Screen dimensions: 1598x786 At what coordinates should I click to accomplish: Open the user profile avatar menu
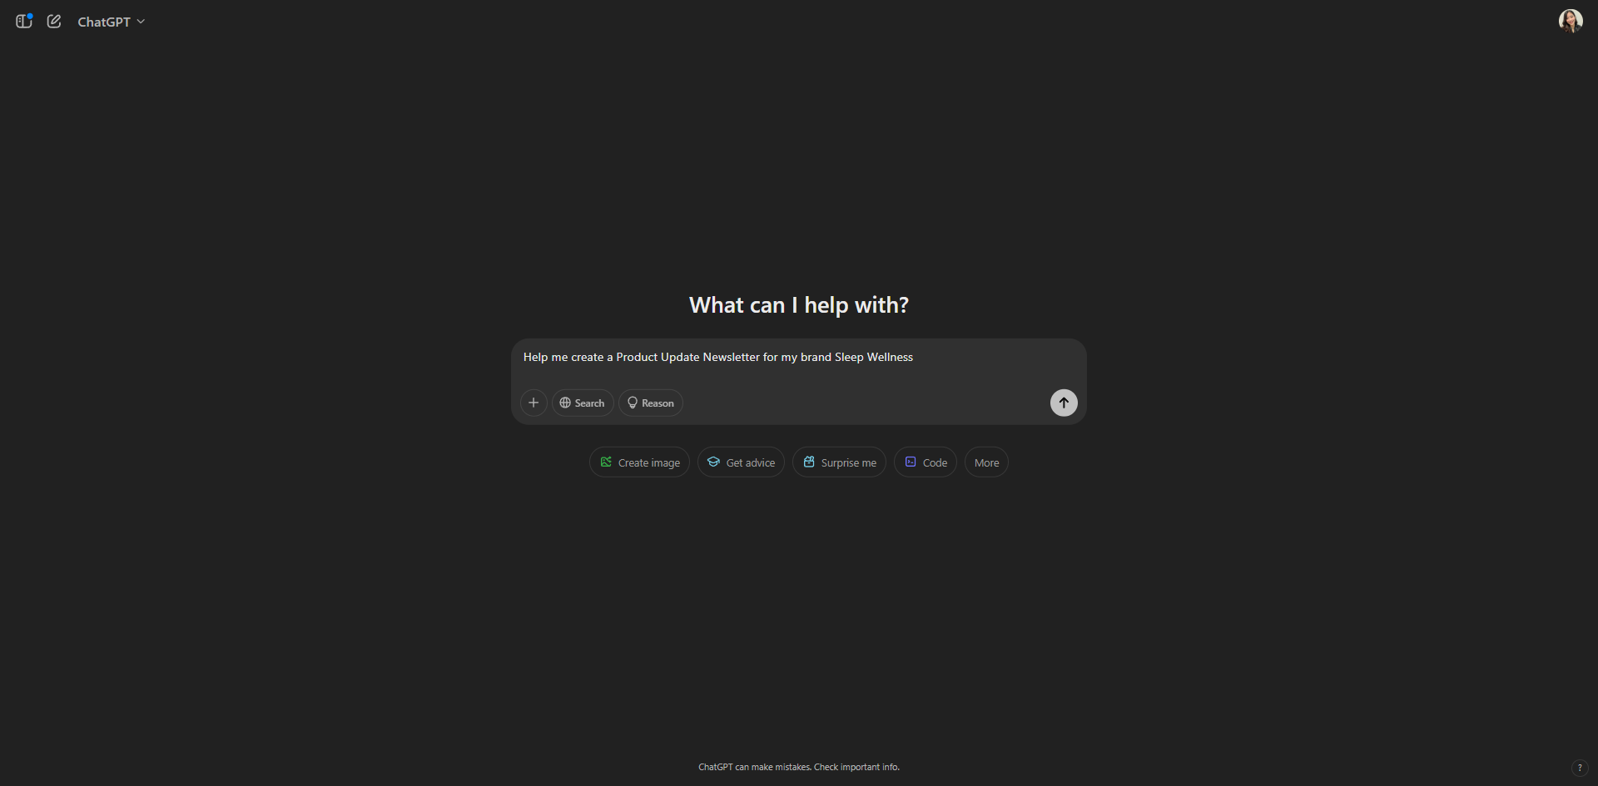[x=1571, y=21]
